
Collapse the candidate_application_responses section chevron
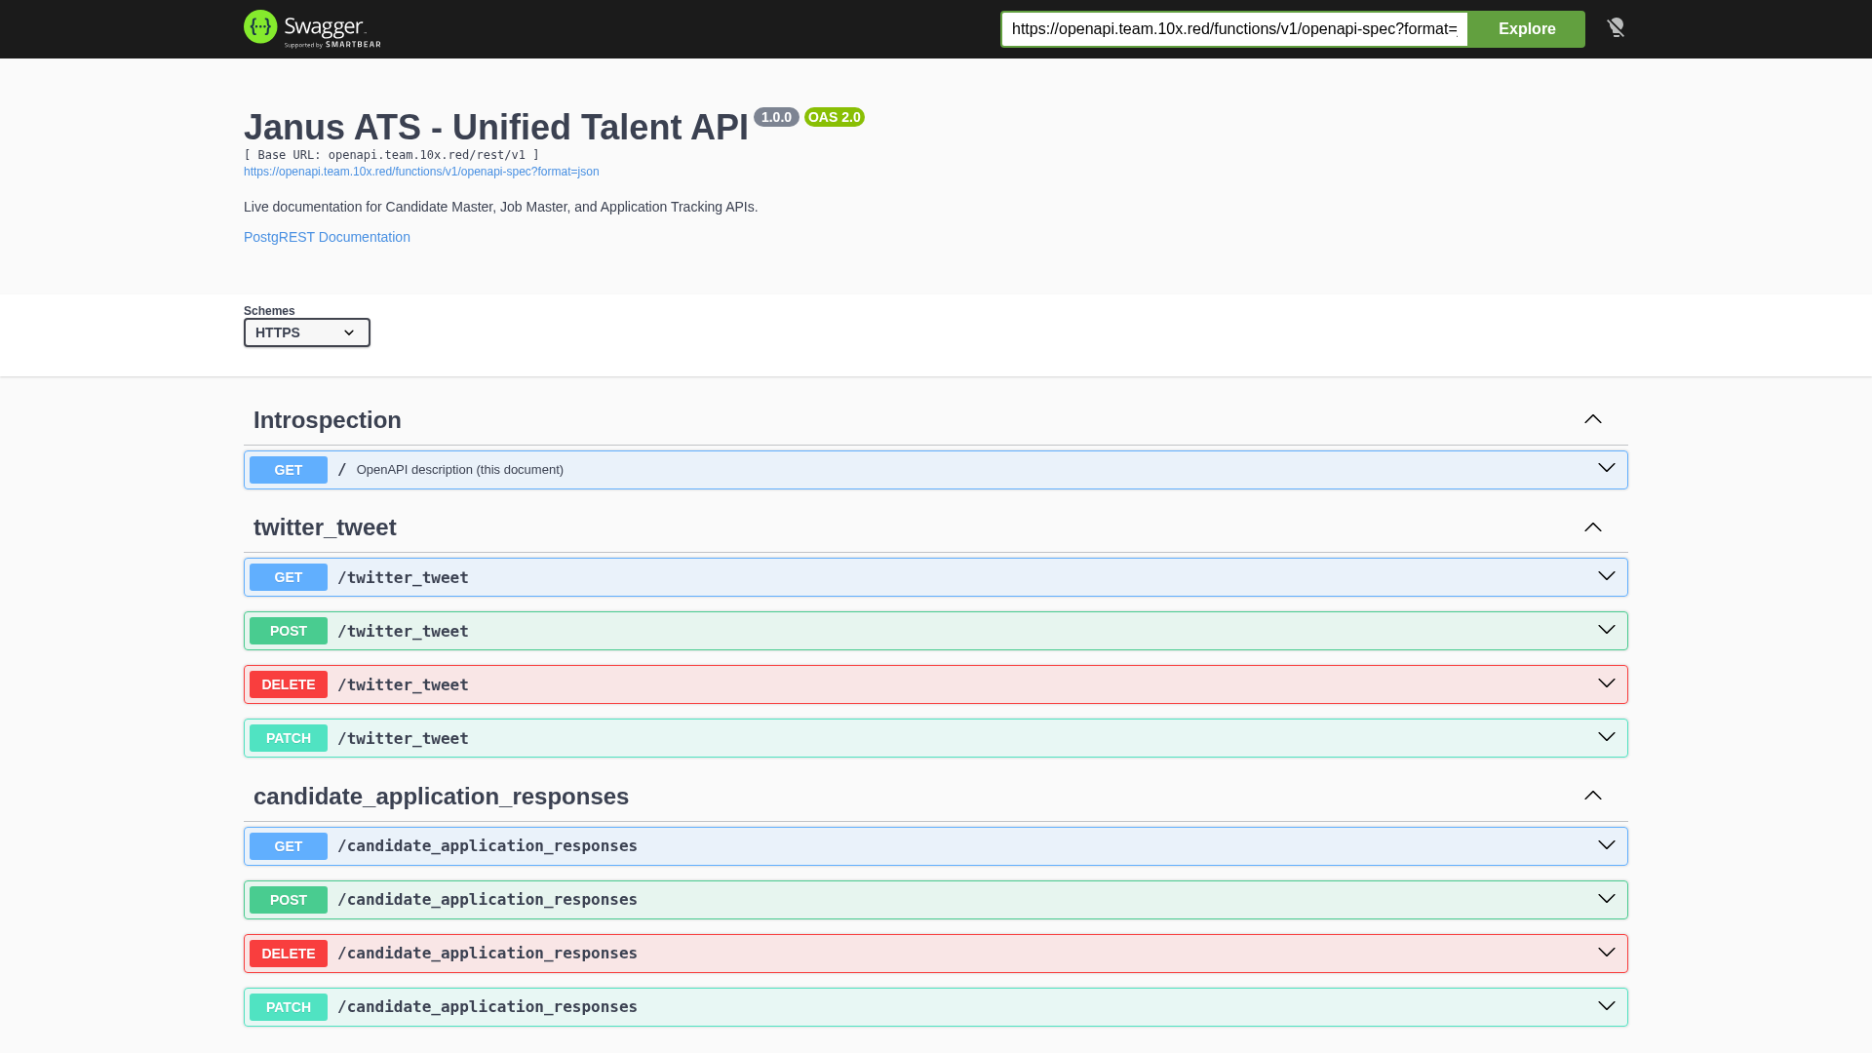(1592, 796)
